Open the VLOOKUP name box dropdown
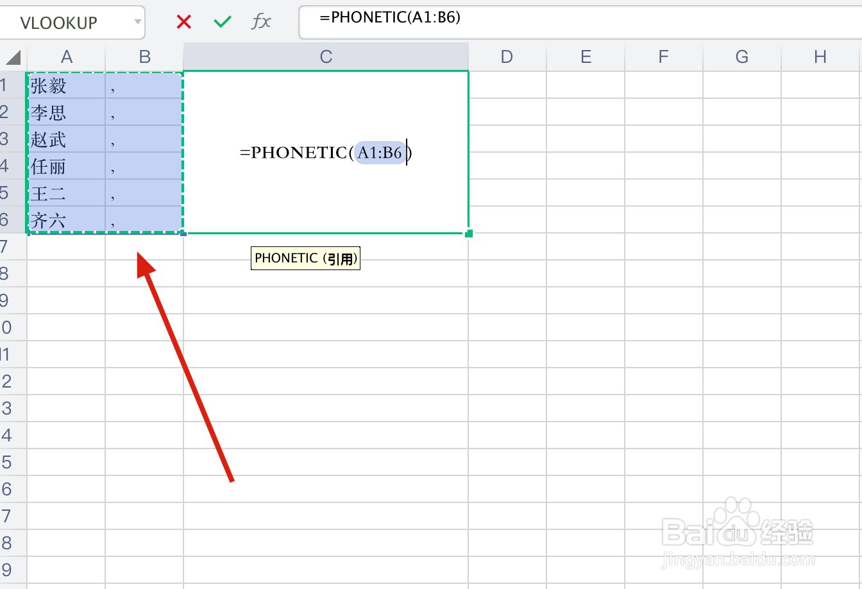 point(137,22)
